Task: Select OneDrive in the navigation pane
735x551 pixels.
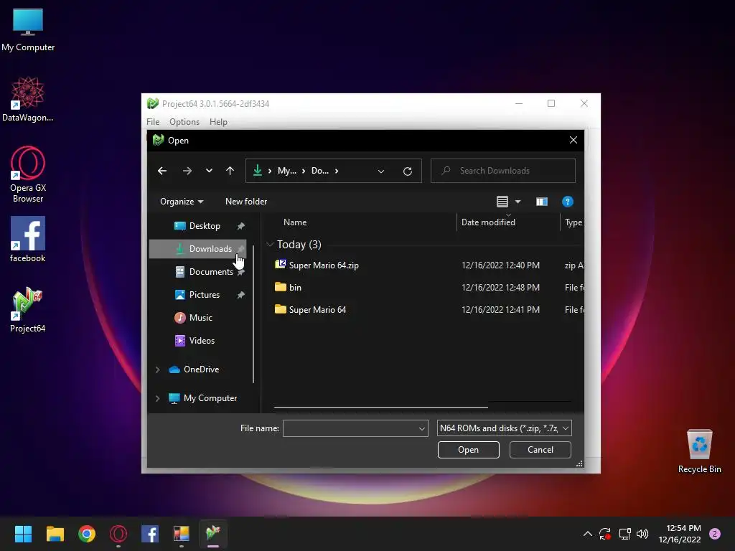Action: click(201, 369)
